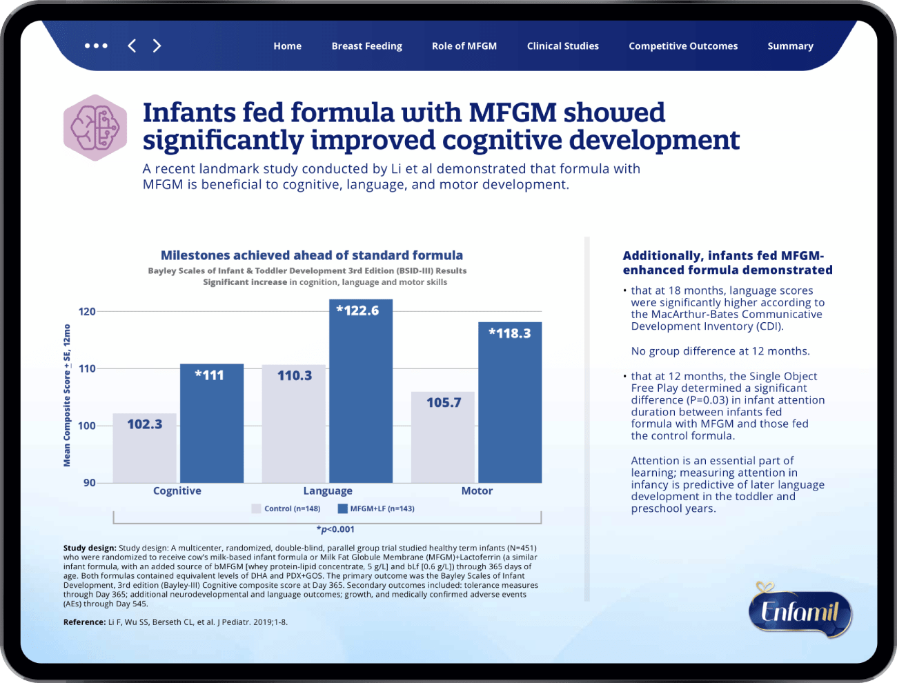Click the 18 months language scores bullet
Screen dimensions: 897x683
point(726,308)
